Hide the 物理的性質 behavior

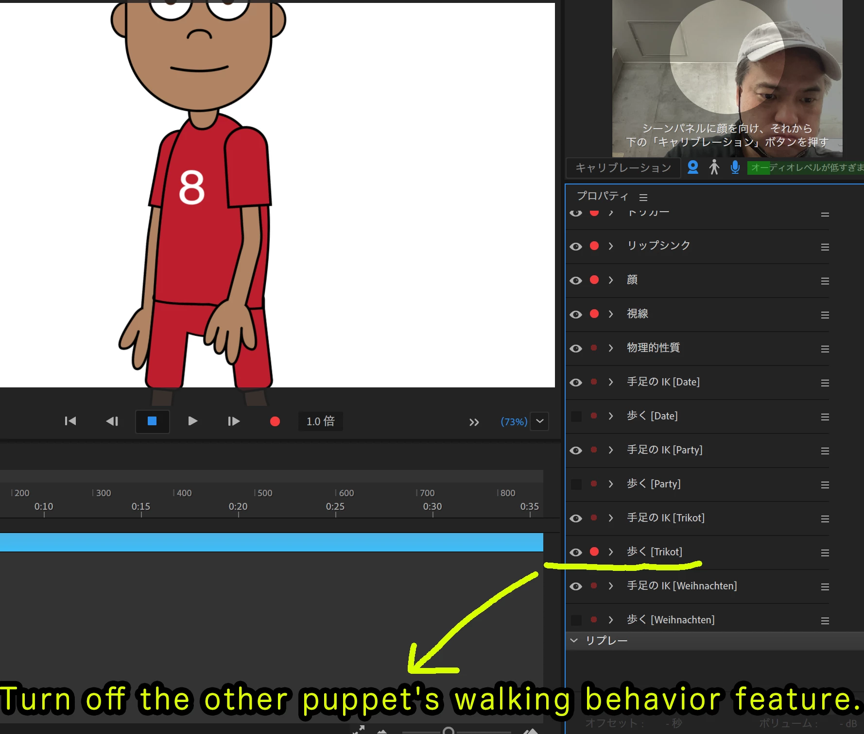[576, 348]
